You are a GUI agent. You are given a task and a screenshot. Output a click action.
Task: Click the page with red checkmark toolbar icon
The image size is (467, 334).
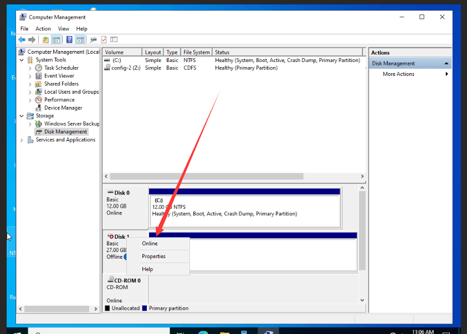pyautogui.click(x=104, y=39)
